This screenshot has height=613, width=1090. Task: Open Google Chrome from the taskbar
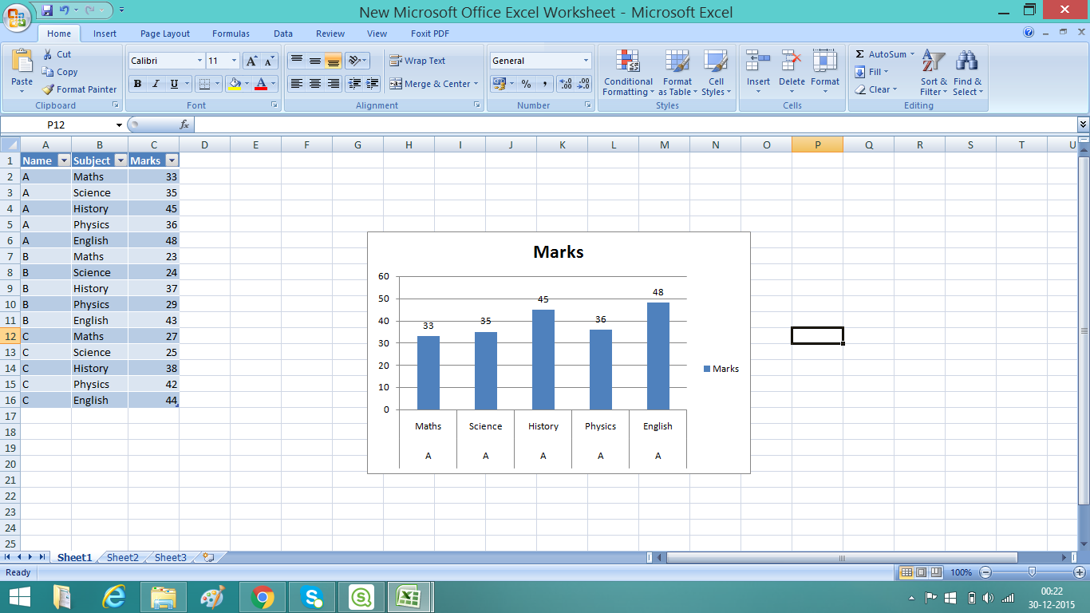(263, 596)
